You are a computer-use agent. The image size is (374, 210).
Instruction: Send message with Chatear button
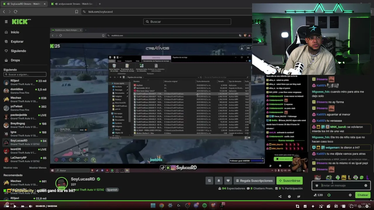coord(363,195)
